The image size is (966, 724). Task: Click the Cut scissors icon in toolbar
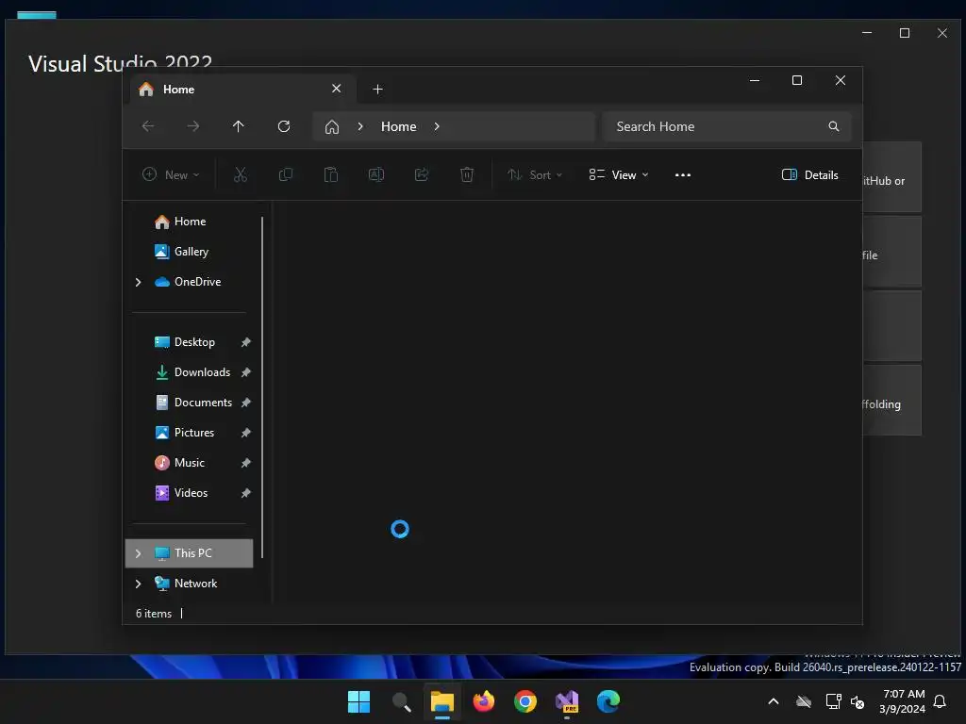[241, 174]
